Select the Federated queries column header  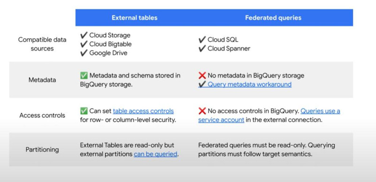[x=273, y=18]
